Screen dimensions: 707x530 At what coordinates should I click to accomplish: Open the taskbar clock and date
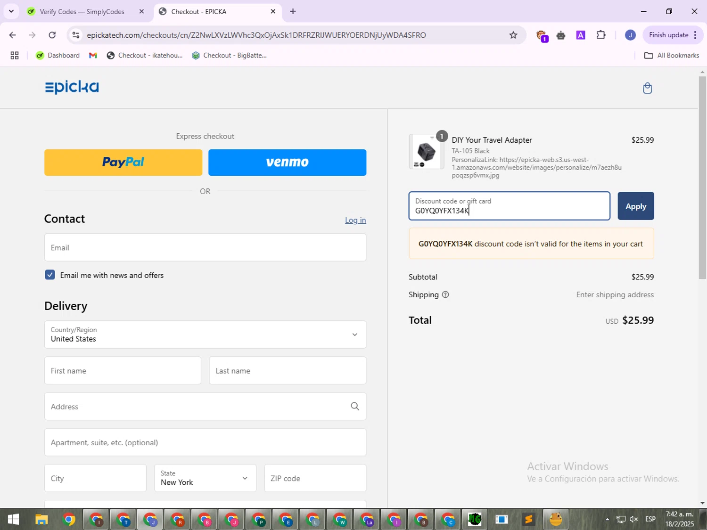[x=680, y=519]
